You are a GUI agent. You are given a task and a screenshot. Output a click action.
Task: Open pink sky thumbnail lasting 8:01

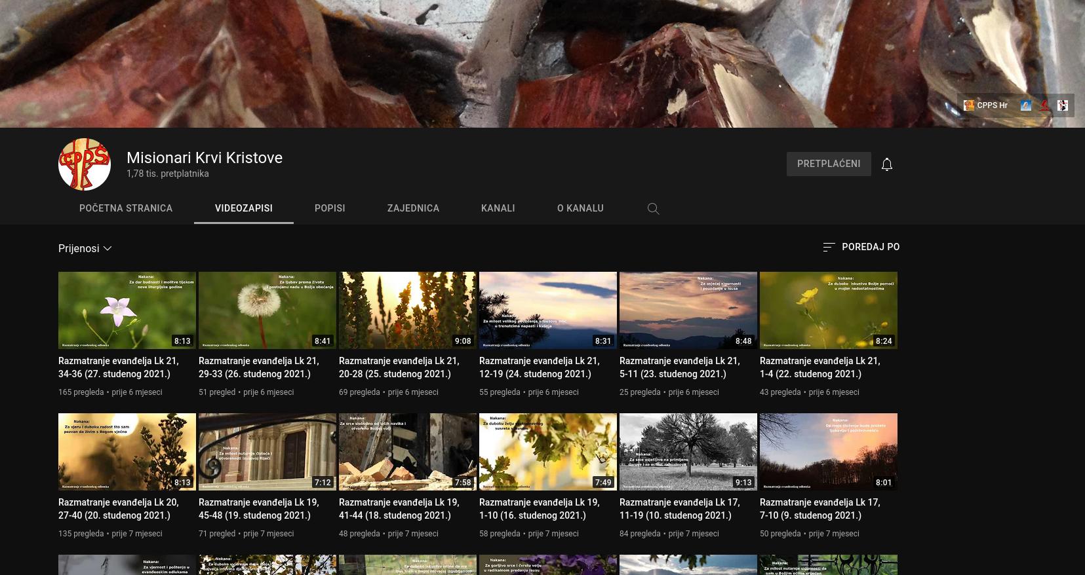(829, 452)
